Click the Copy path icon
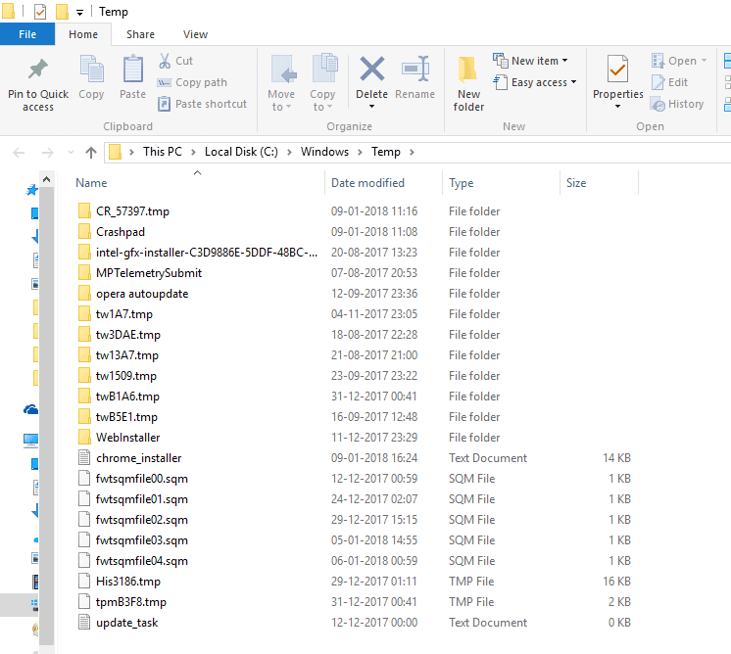The image size is (731, 654). pyautogui.click(x=164, y=82)
